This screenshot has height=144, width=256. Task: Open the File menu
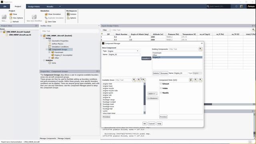click(x=5, y=6)
